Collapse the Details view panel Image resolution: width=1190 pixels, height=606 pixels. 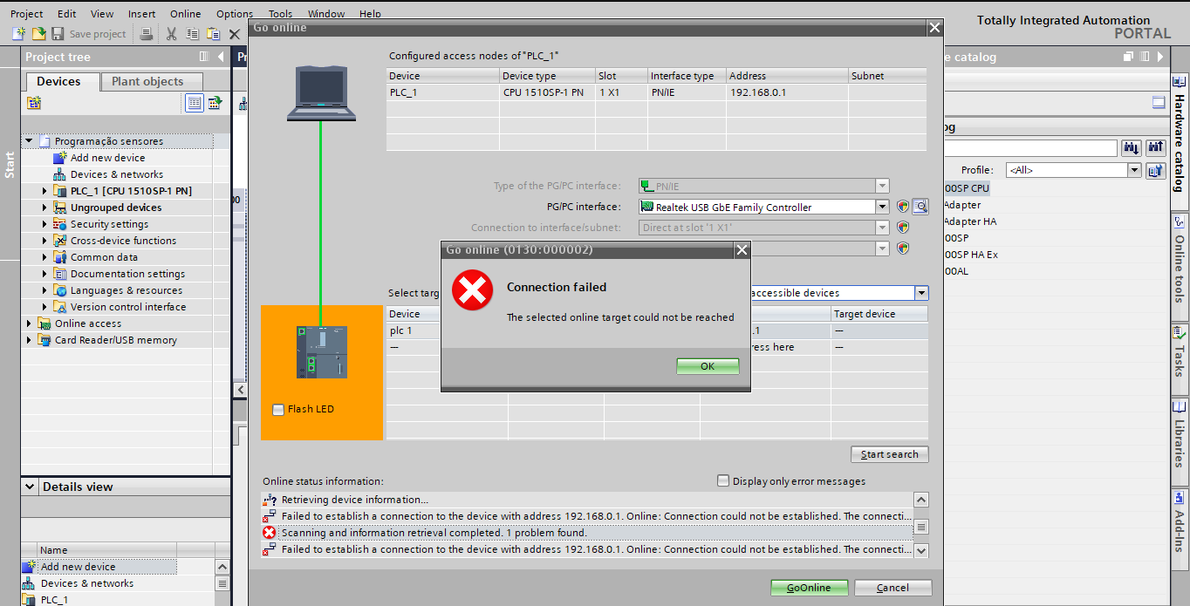tap(31, 487)
